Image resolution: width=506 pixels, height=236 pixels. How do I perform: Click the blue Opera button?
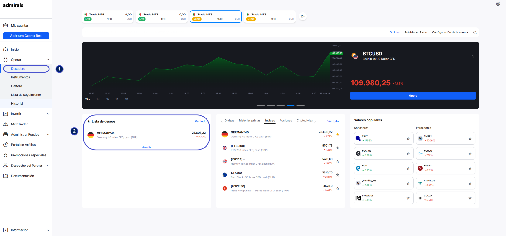413,96
